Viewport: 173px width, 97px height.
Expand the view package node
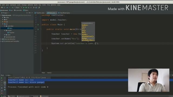(x=5, y=35)
